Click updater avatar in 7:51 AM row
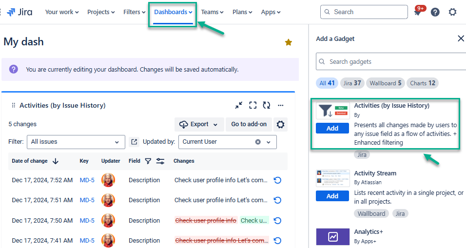Screen dimensions: 466x248 [108, 200]
